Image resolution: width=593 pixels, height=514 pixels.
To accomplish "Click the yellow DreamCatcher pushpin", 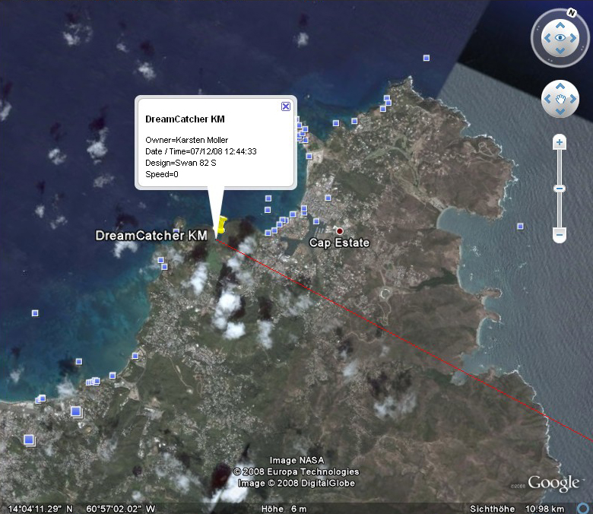I will pos(221,225).
